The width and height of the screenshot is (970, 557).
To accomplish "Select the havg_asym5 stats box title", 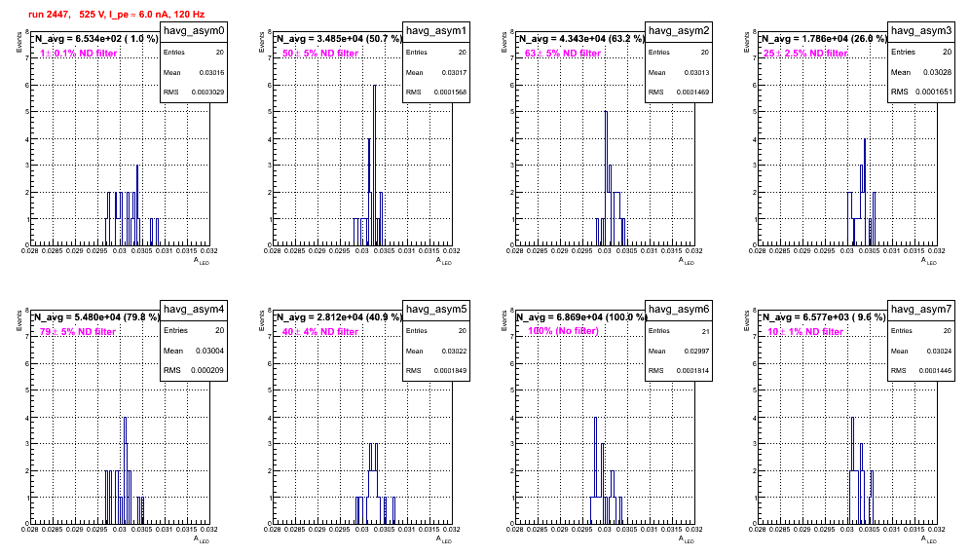I will (x=436, y=310).
